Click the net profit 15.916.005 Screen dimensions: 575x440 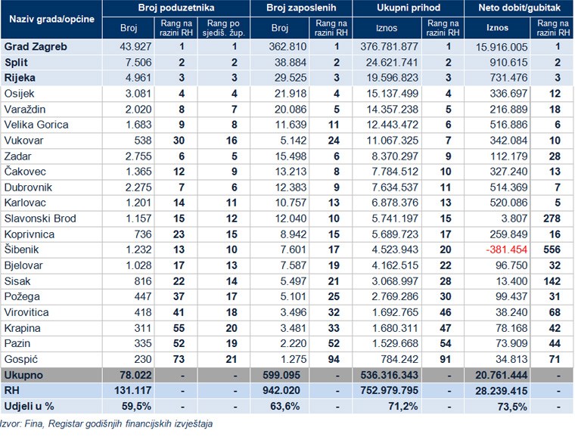pos(502,47)
